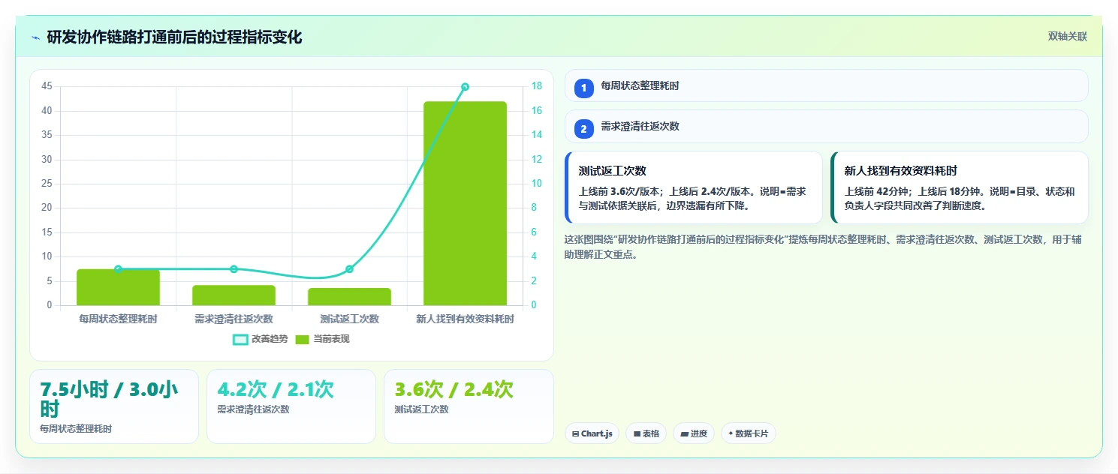Click the number 2 badge
Viewport: 1118px width, 474px height.
pyautogui.click(x=583, y=129)
